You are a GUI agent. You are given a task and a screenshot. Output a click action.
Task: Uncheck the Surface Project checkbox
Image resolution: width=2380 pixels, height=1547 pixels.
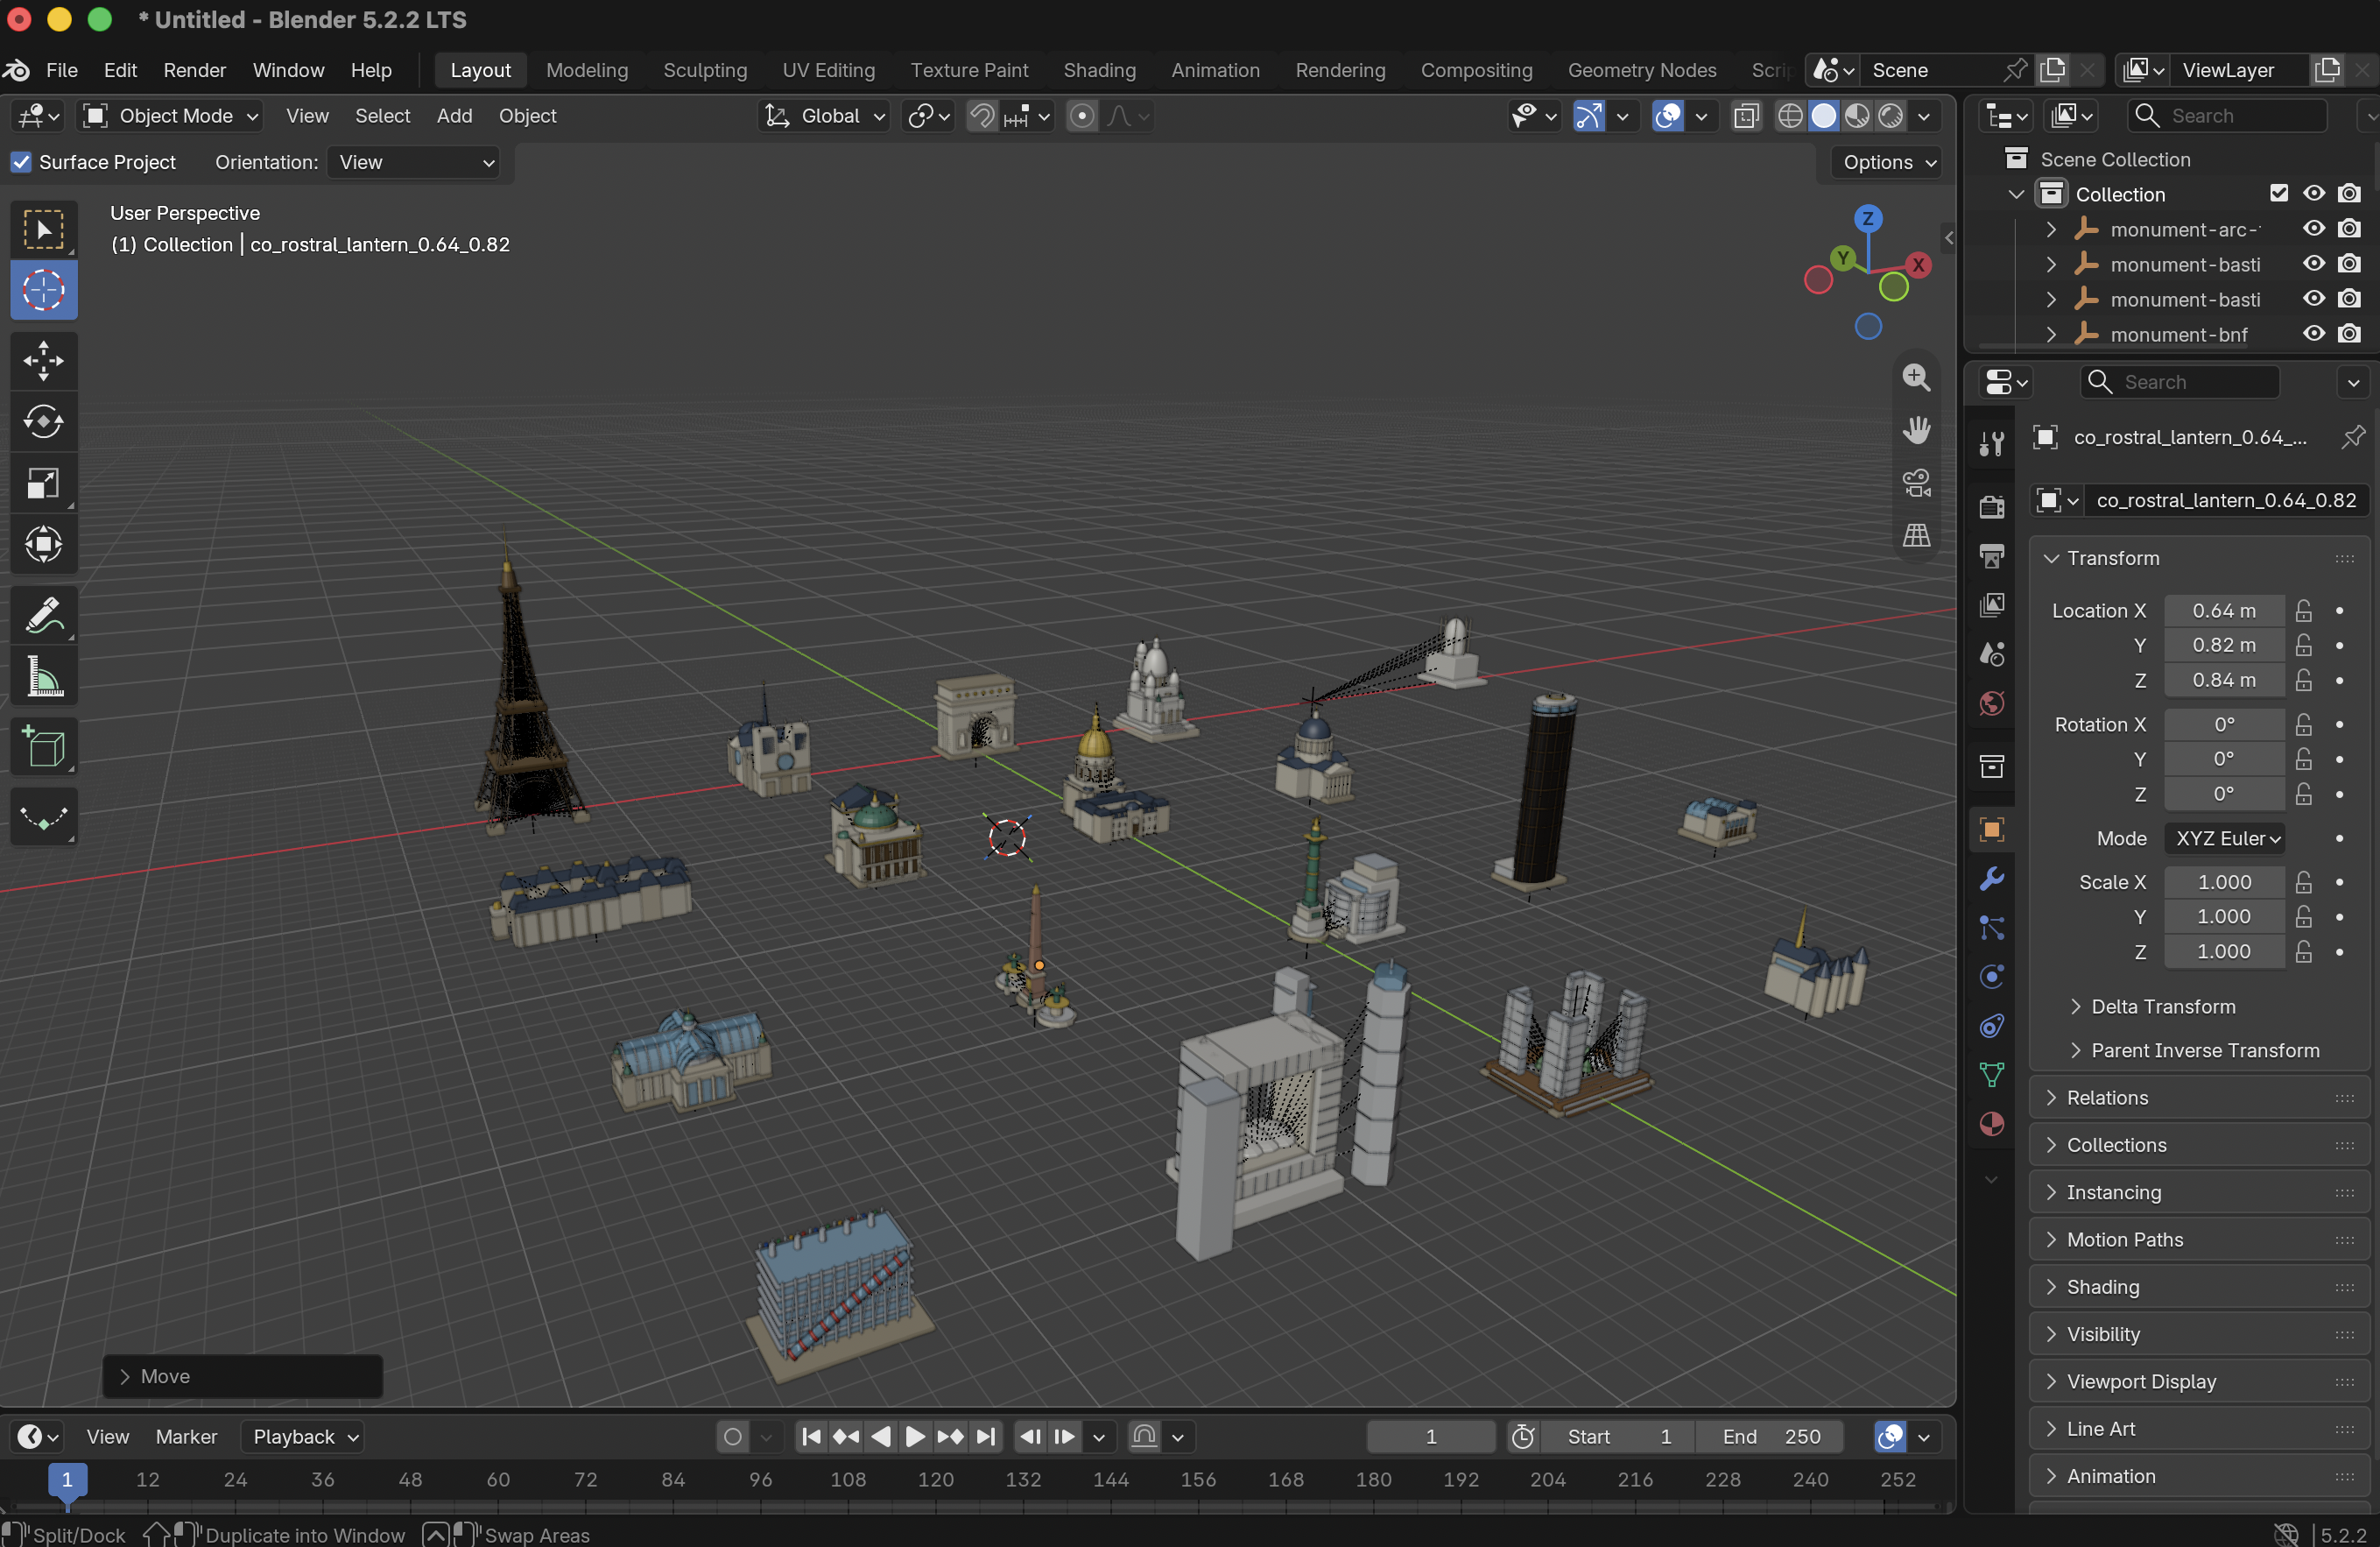pyautogui.click(x=21, y=162)
